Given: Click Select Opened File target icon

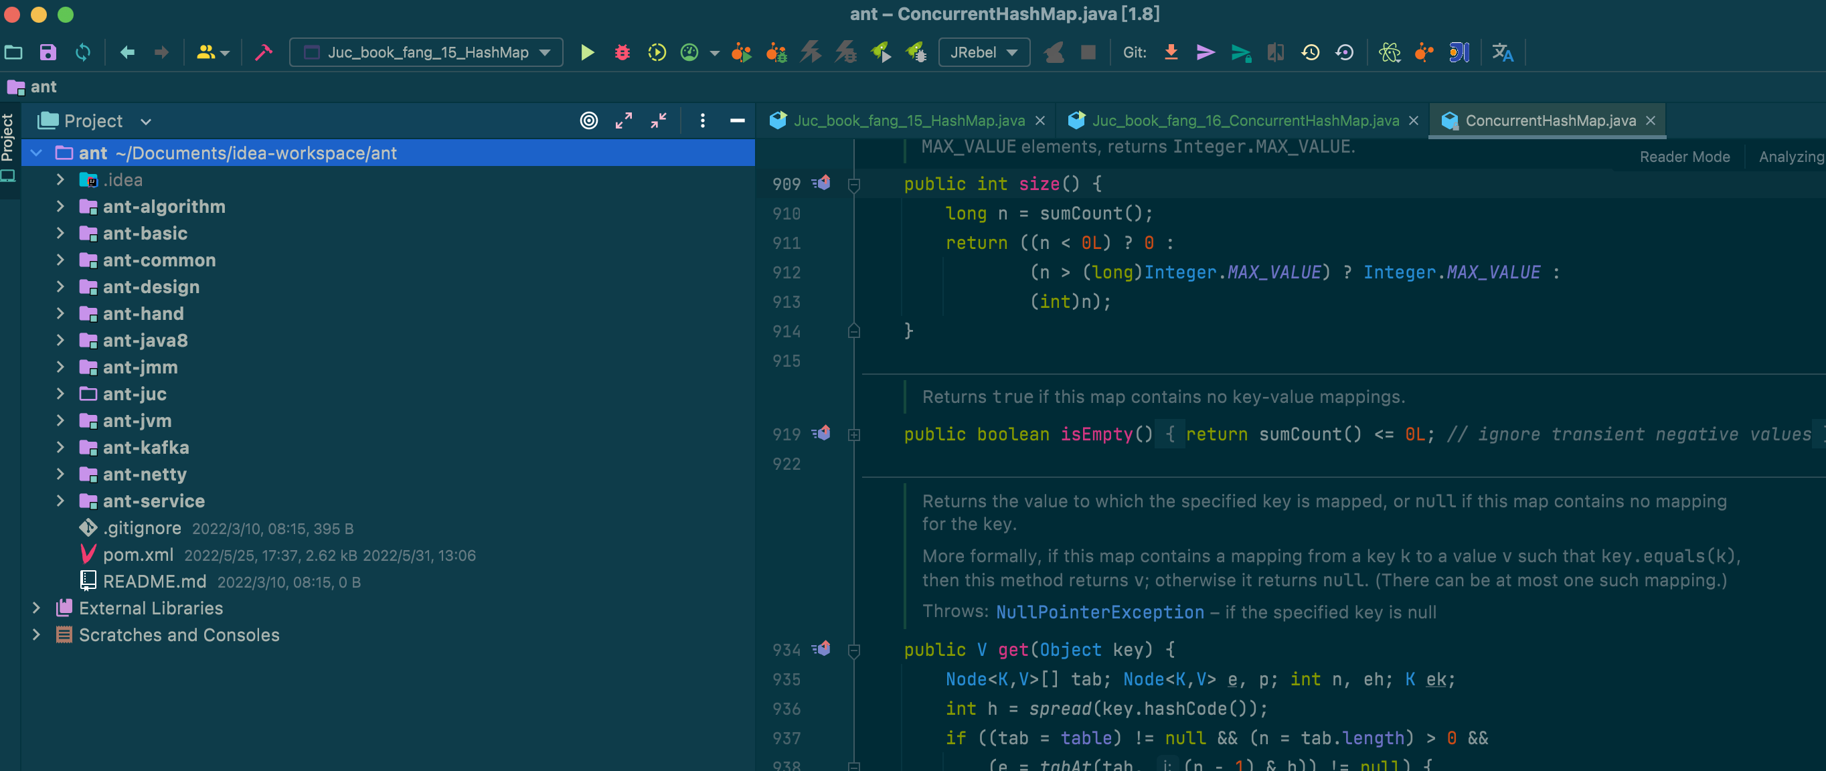Looking at the screenshot, I should click(x=588, y=121).
